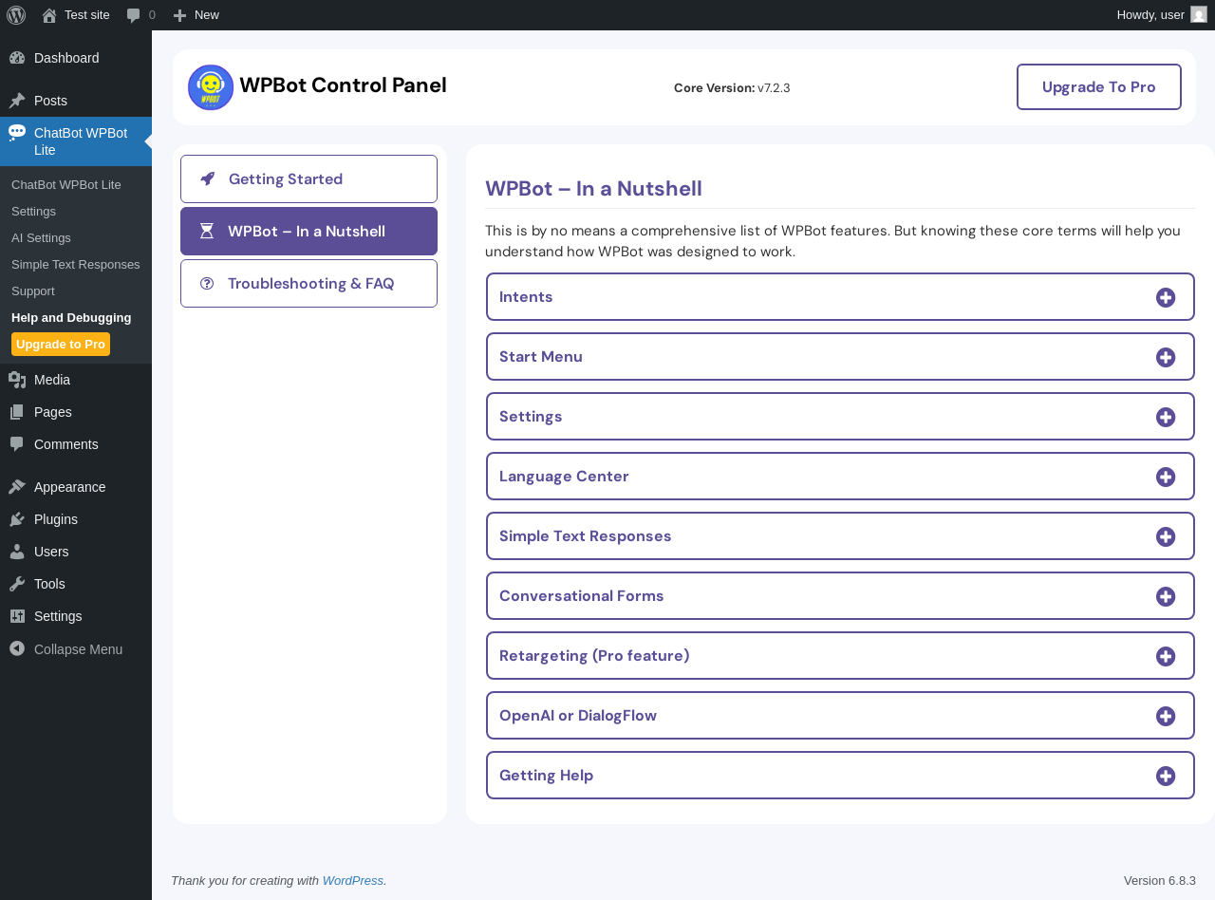Click the WordPress logo in admin bar
The height and width of the screenshot is (900, 1215).
coord(16,14)
